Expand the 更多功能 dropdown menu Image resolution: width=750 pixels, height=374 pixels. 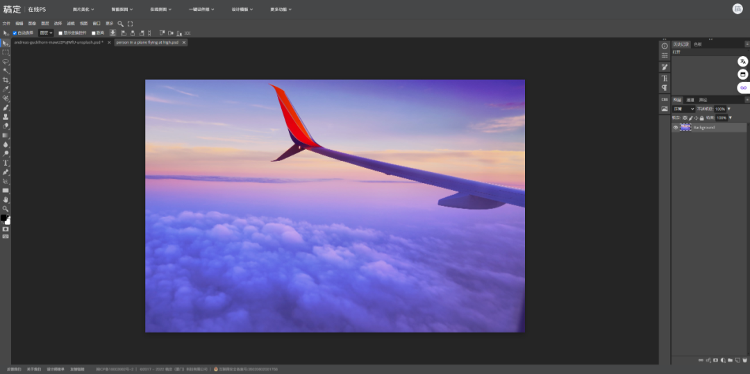[x=281, y=10]
